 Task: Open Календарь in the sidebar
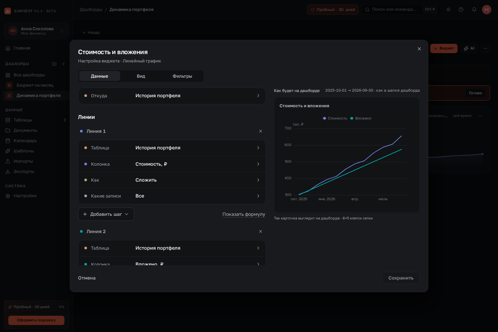click(x=36, y=140)
